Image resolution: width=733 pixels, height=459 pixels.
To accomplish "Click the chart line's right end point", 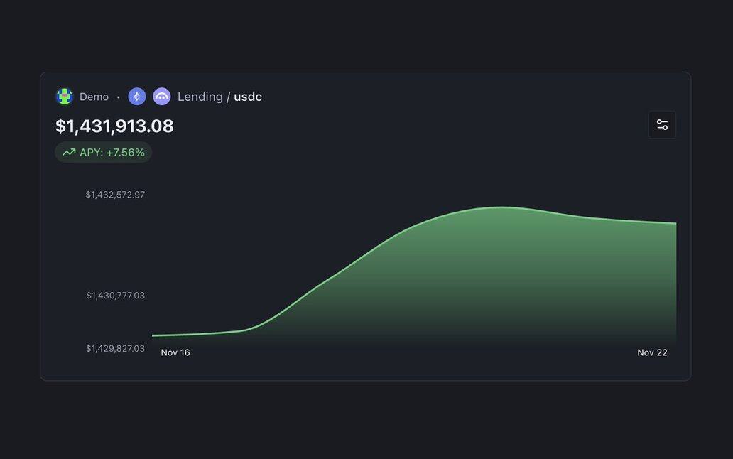I will [x=675, y=223].
